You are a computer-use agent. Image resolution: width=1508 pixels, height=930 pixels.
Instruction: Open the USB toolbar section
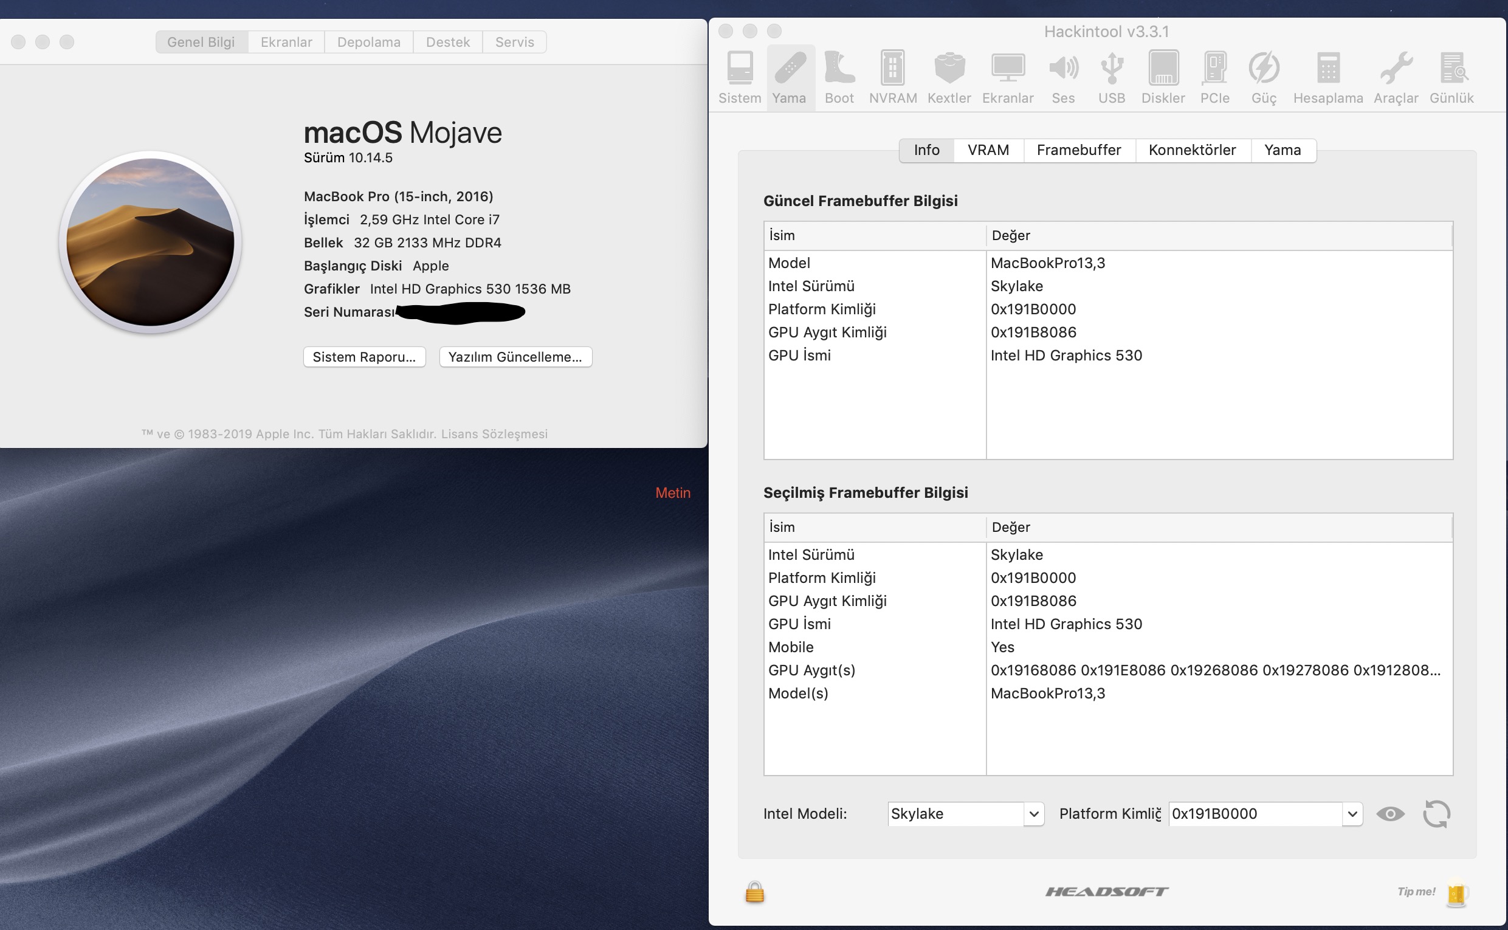tap(1111, 77)
